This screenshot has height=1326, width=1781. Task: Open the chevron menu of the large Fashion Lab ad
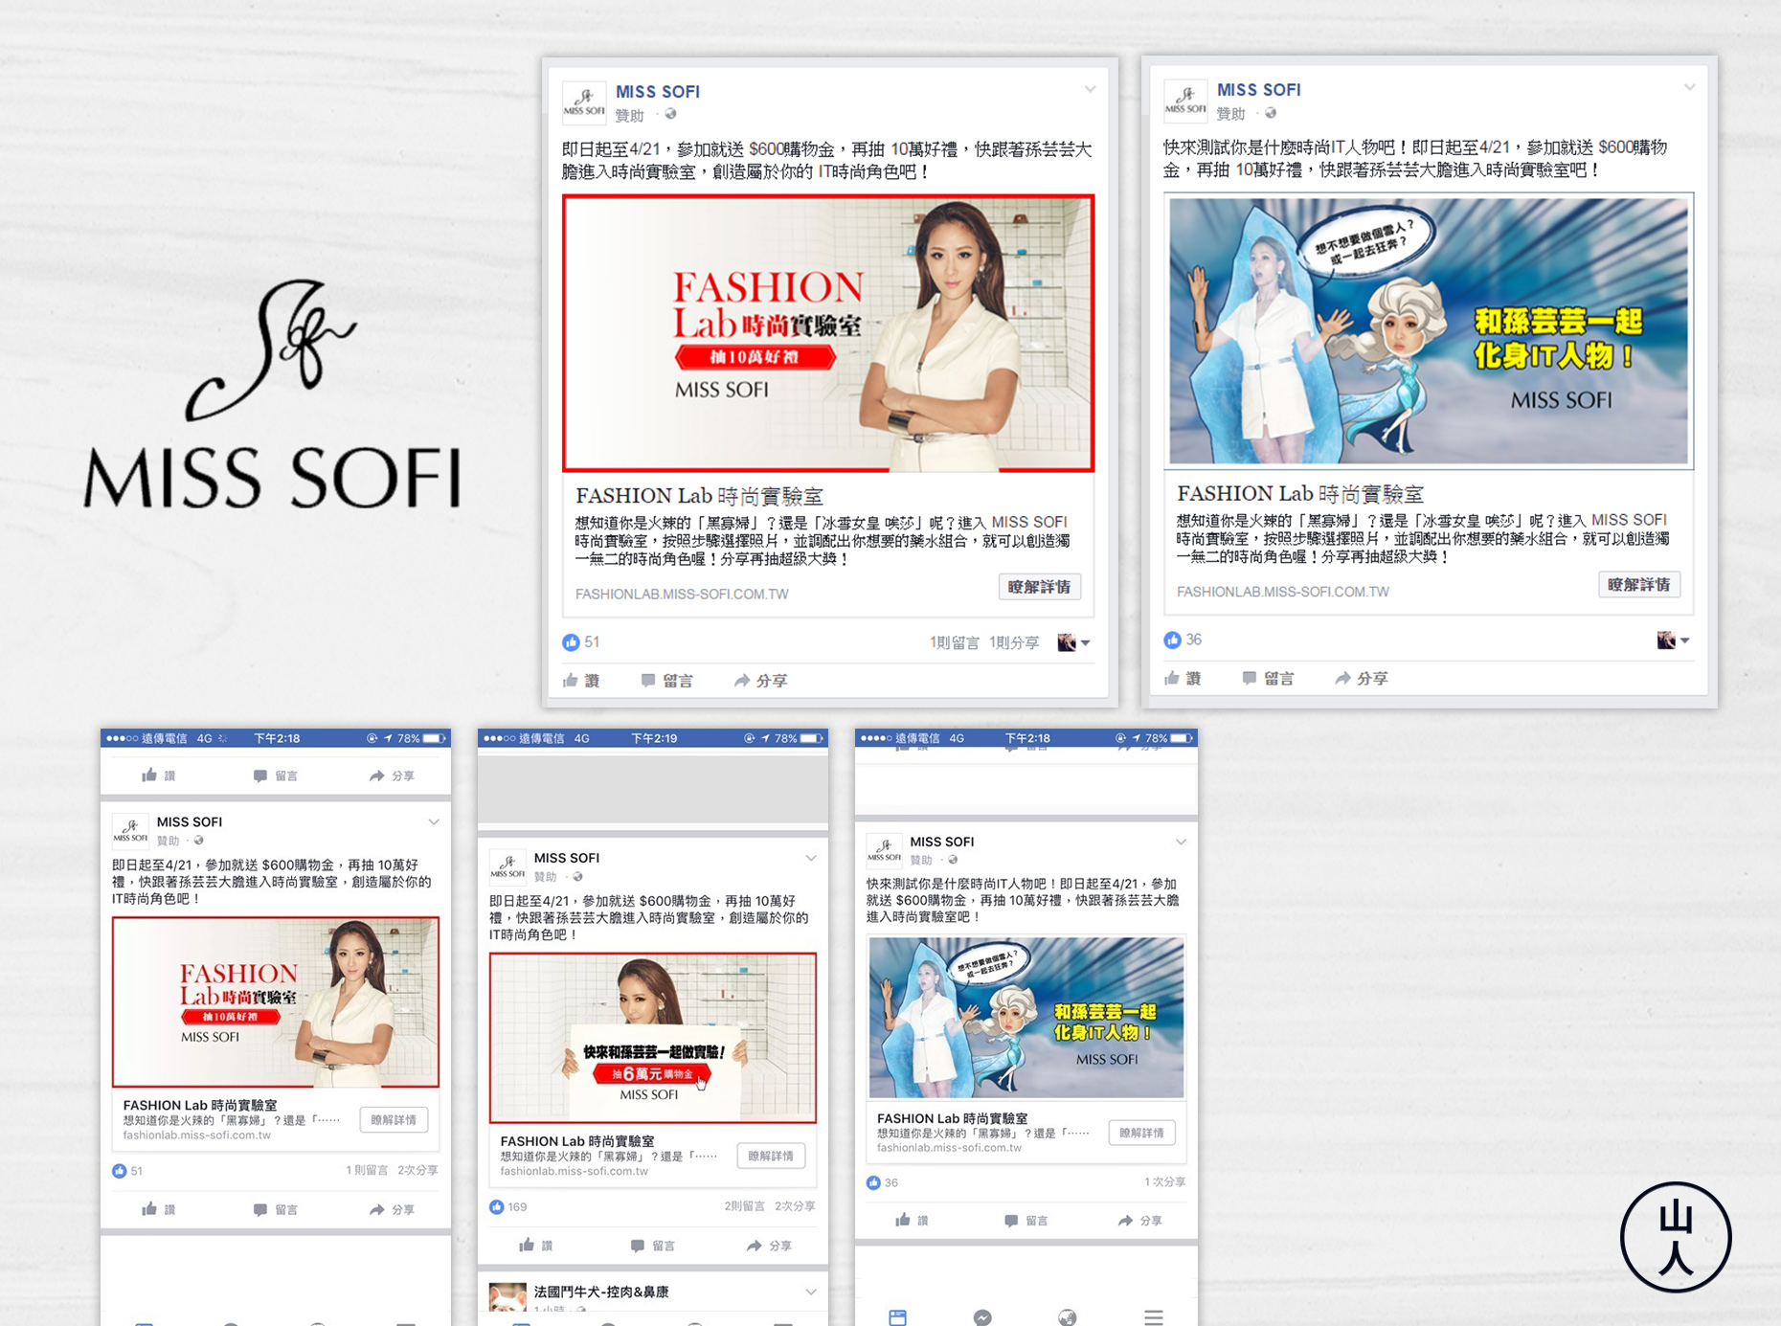point(1090,89)
